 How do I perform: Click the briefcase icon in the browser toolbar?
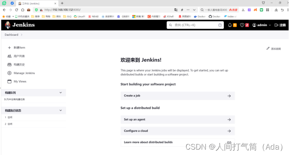click(28, 10)
